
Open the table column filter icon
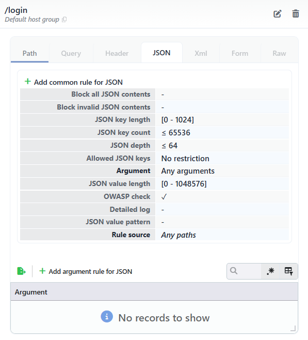289,271
